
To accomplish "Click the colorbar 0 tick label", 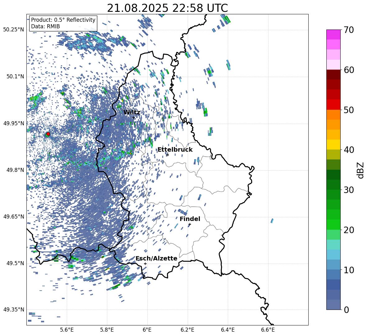I will [x=346, y=310].
